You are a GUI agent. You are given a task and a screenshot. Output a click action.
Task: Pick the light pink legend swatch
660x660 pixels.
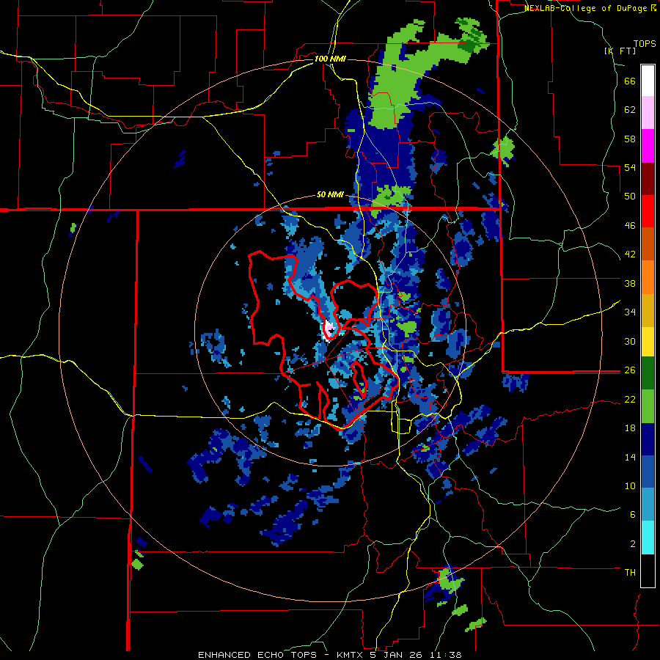[648, 112]
